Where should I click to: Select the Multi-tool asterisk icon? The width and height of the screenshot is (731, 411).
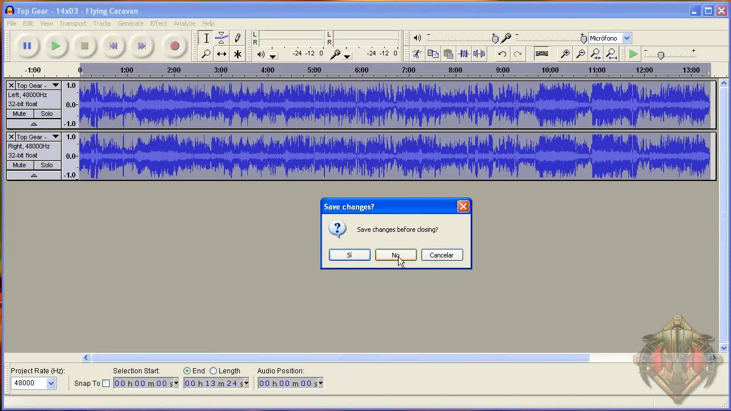[238, 54]
